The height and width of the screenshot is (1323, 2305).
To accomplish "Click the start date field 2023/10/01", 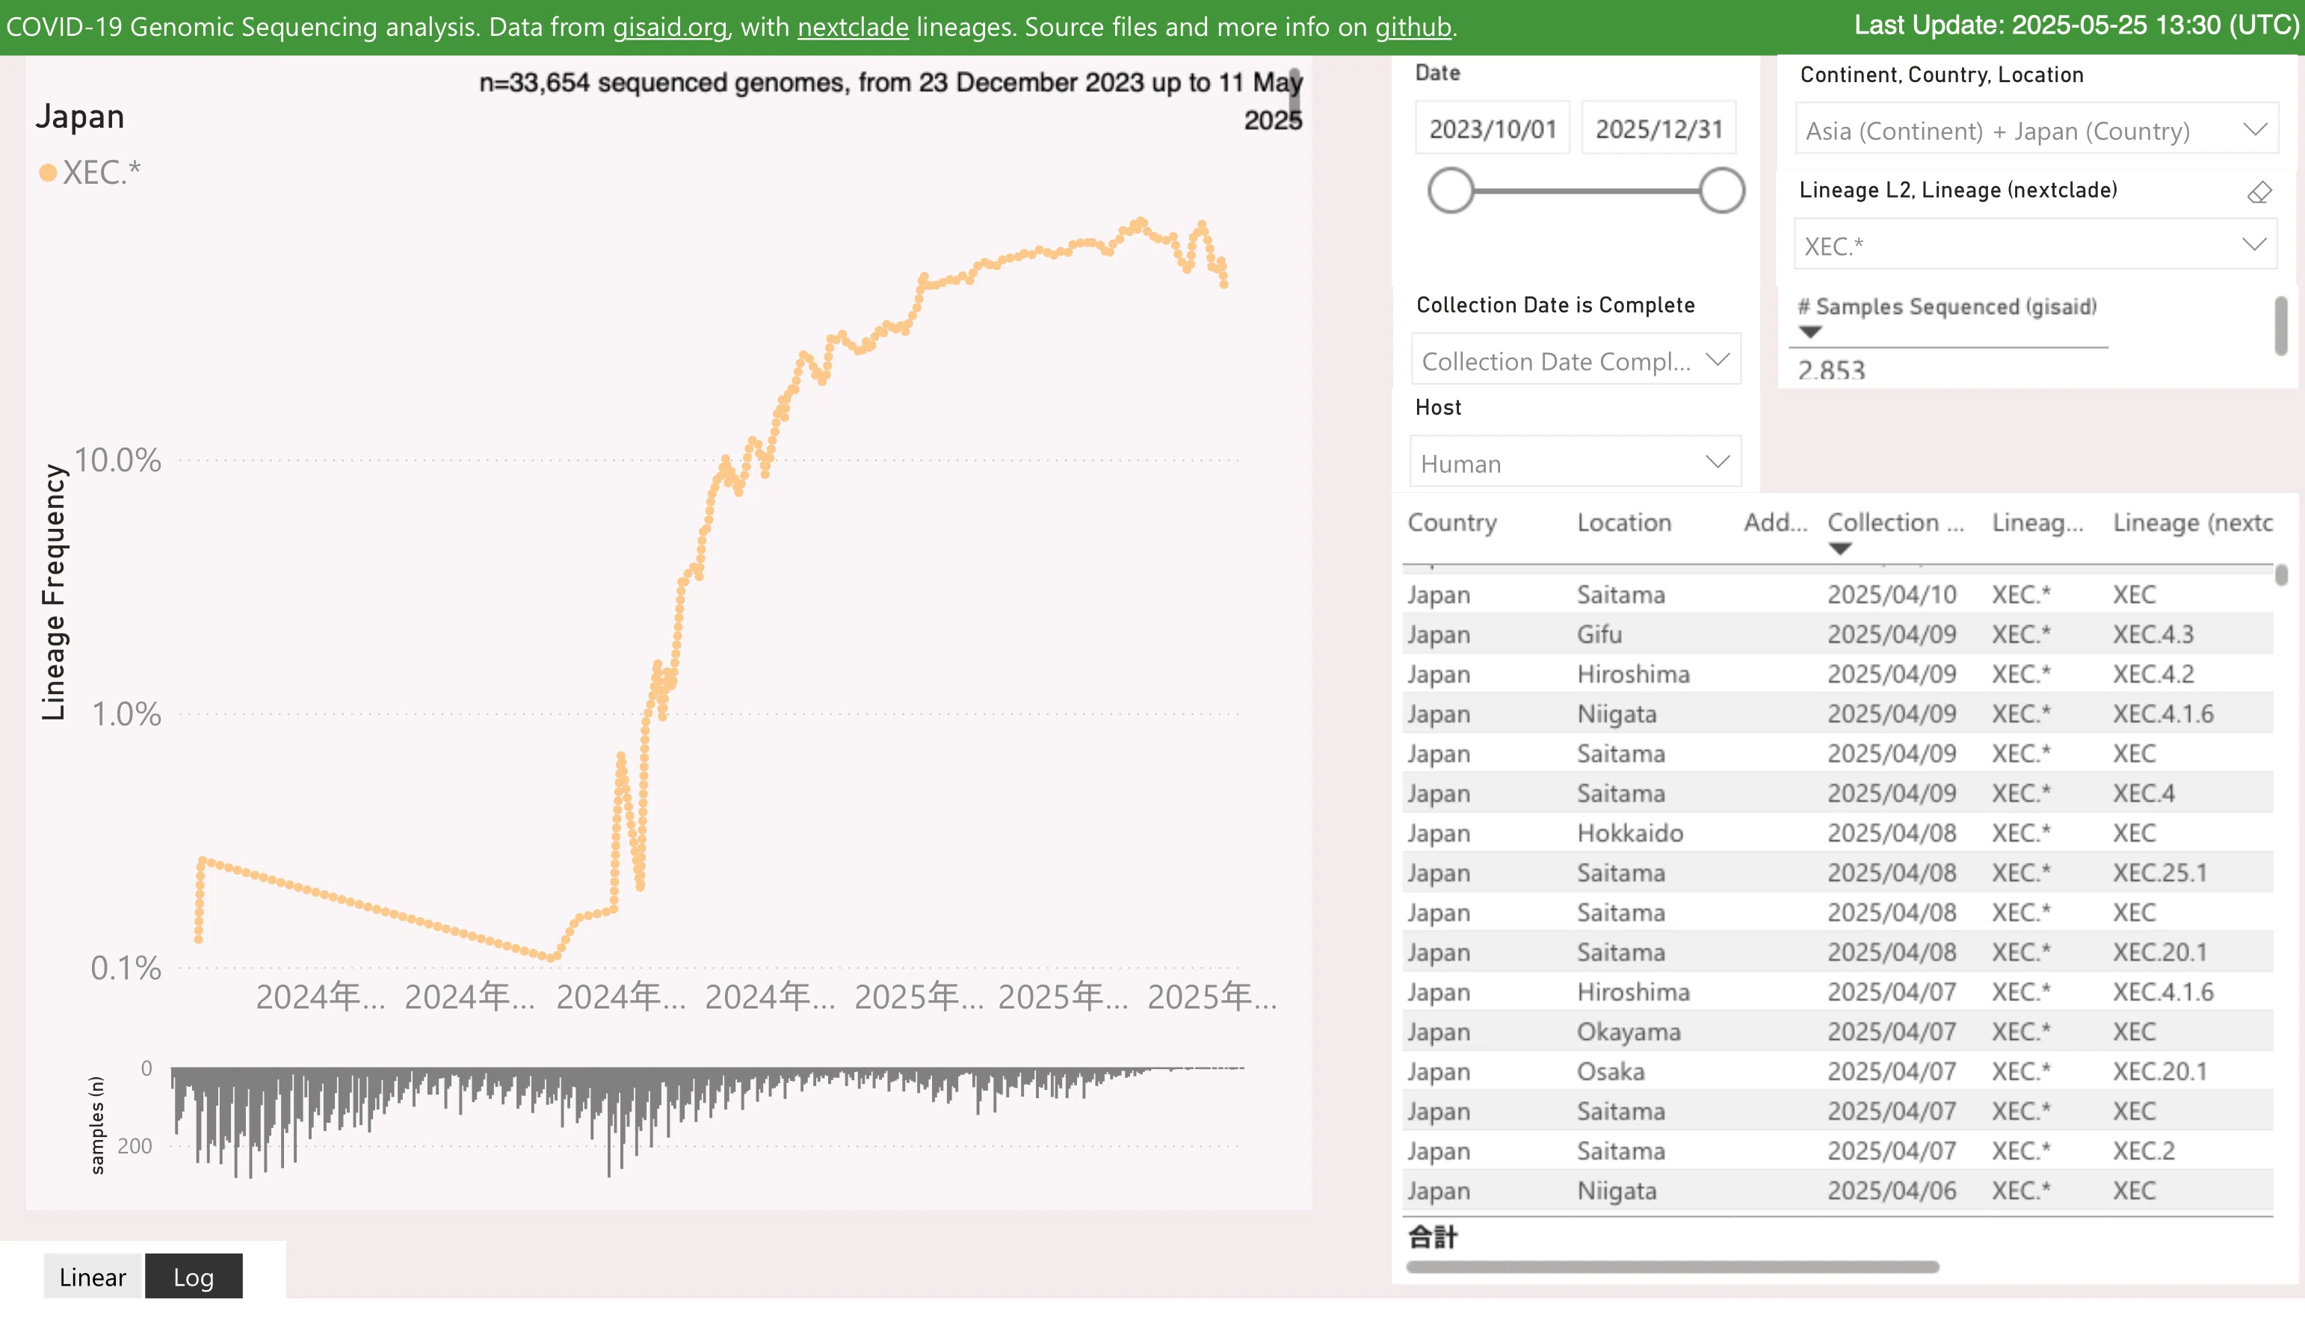I will pyautogui.click(x=1493, y=128).
